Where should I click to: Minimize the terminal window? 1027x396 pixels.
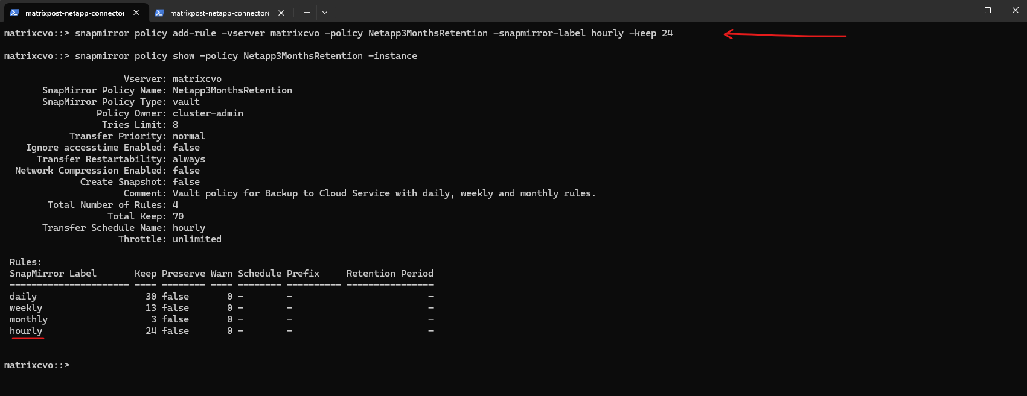[x=960, y=10]
